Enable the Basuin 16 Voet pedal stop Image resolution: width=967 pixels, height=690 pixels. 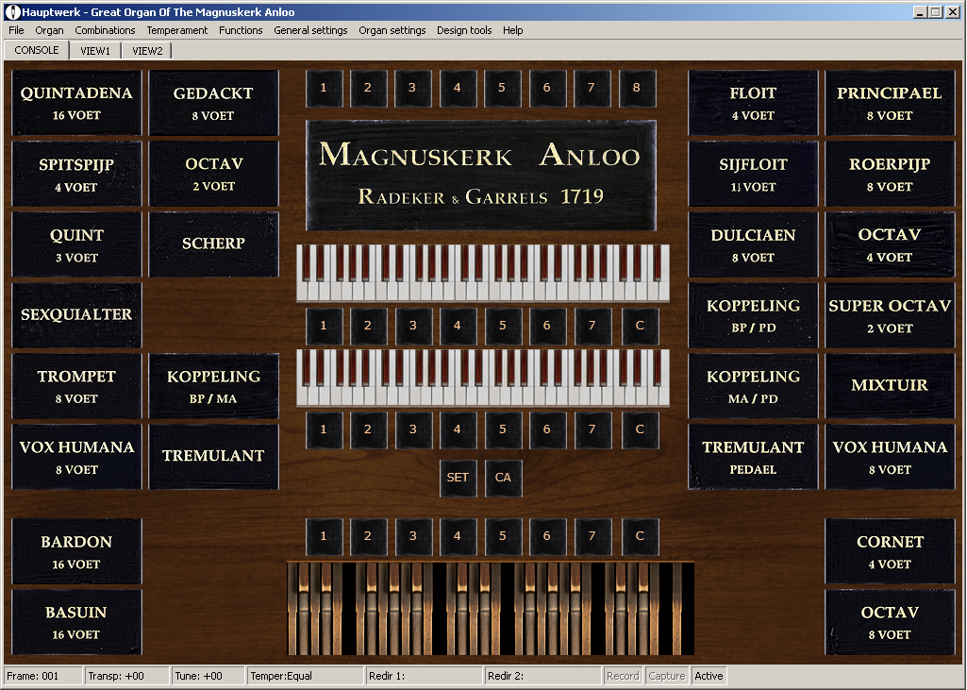(x=76, y=622)
